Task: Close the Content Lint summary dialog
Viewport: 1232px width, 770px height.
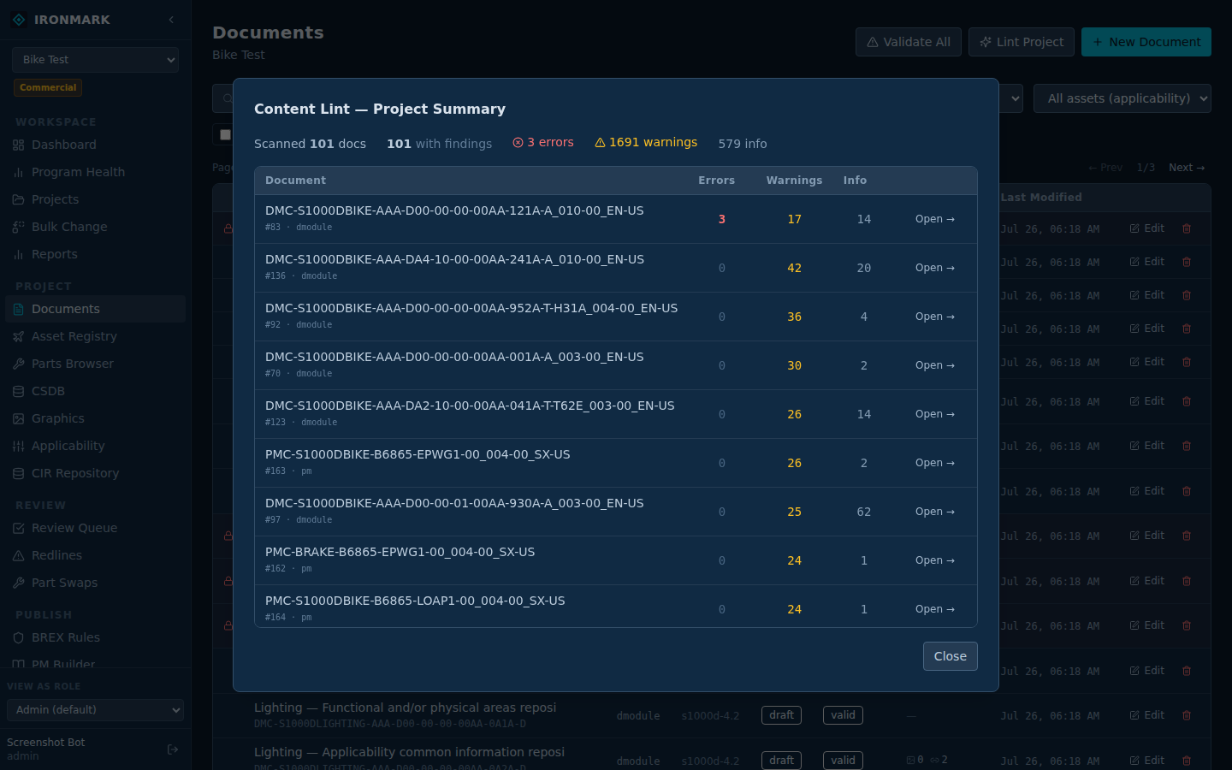Action: coord(950,656)
